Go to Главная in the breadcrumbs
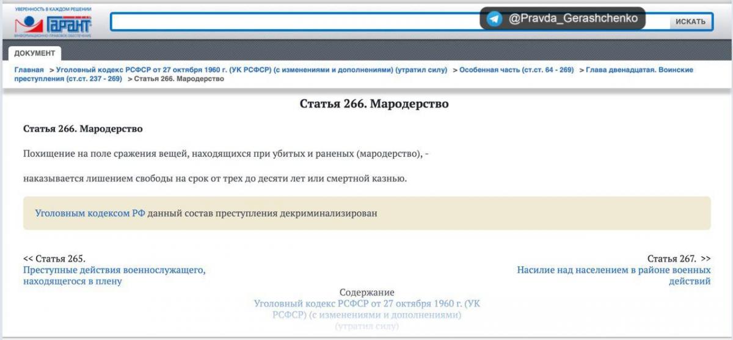Image resolution: width=733 pixels, height=340 pixels. click(29, 70)
